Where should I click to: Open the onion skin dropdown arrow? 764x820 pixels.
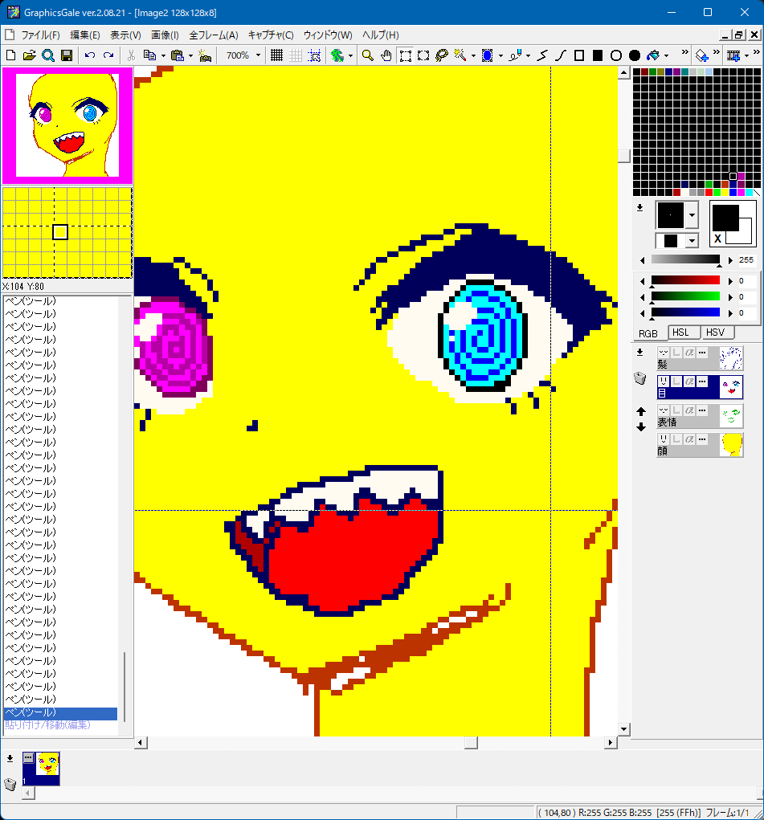point(350,55)
